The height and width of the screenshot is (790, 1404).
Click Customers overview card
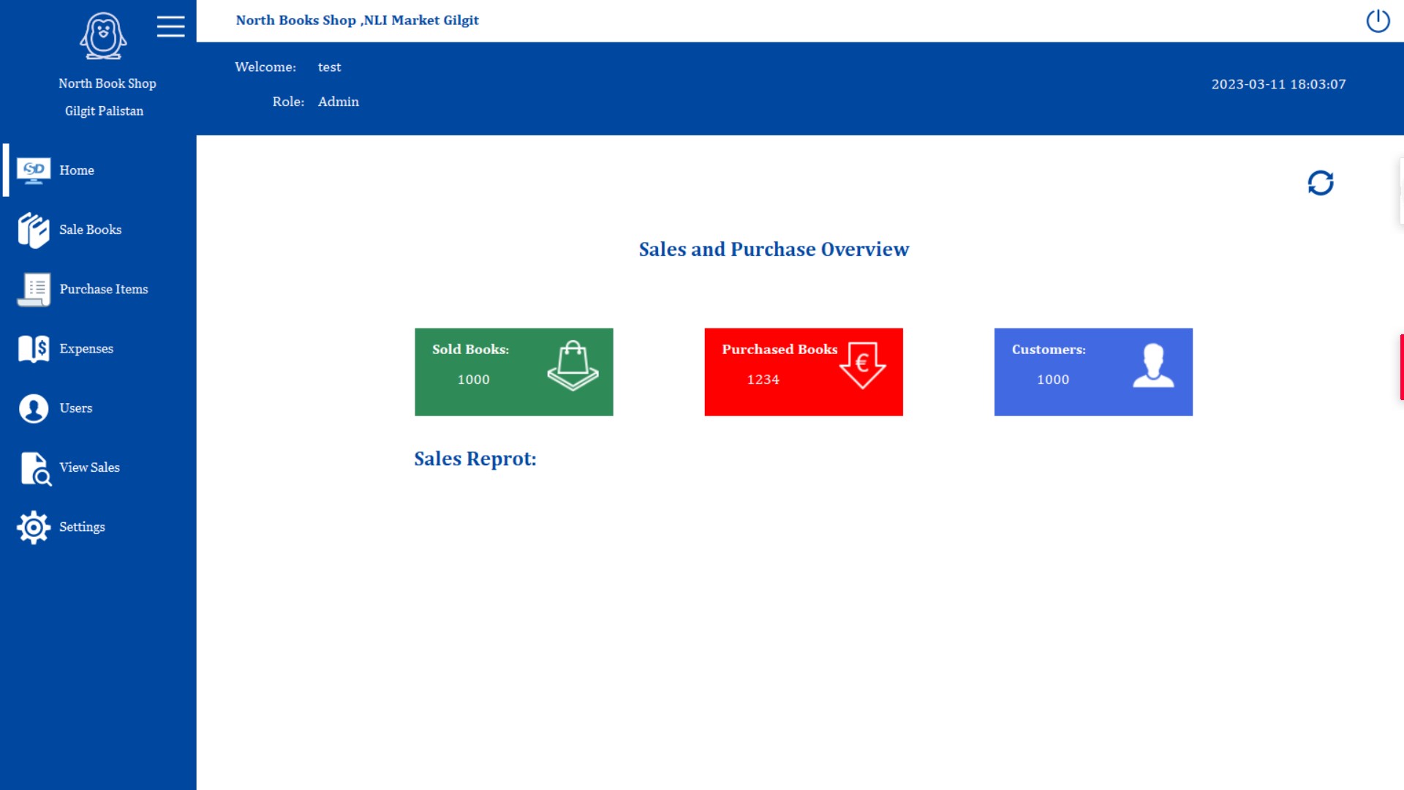click(x=1092, y=372)
